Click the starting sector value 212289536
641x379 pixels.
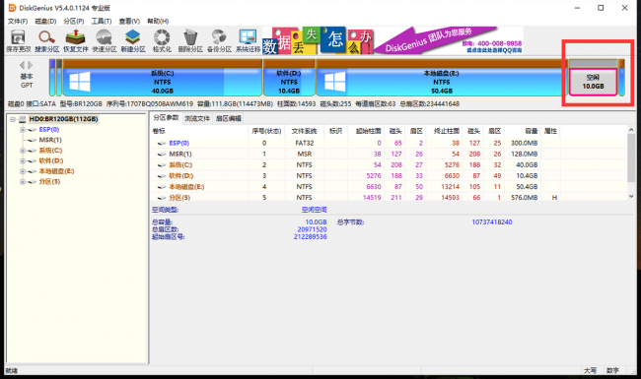pyautogui.click(x=311, y=237)
